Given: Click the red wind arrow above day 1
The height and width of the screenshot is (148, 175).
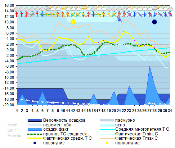Looking at the screenshot, I should click(x=17, y=14).
